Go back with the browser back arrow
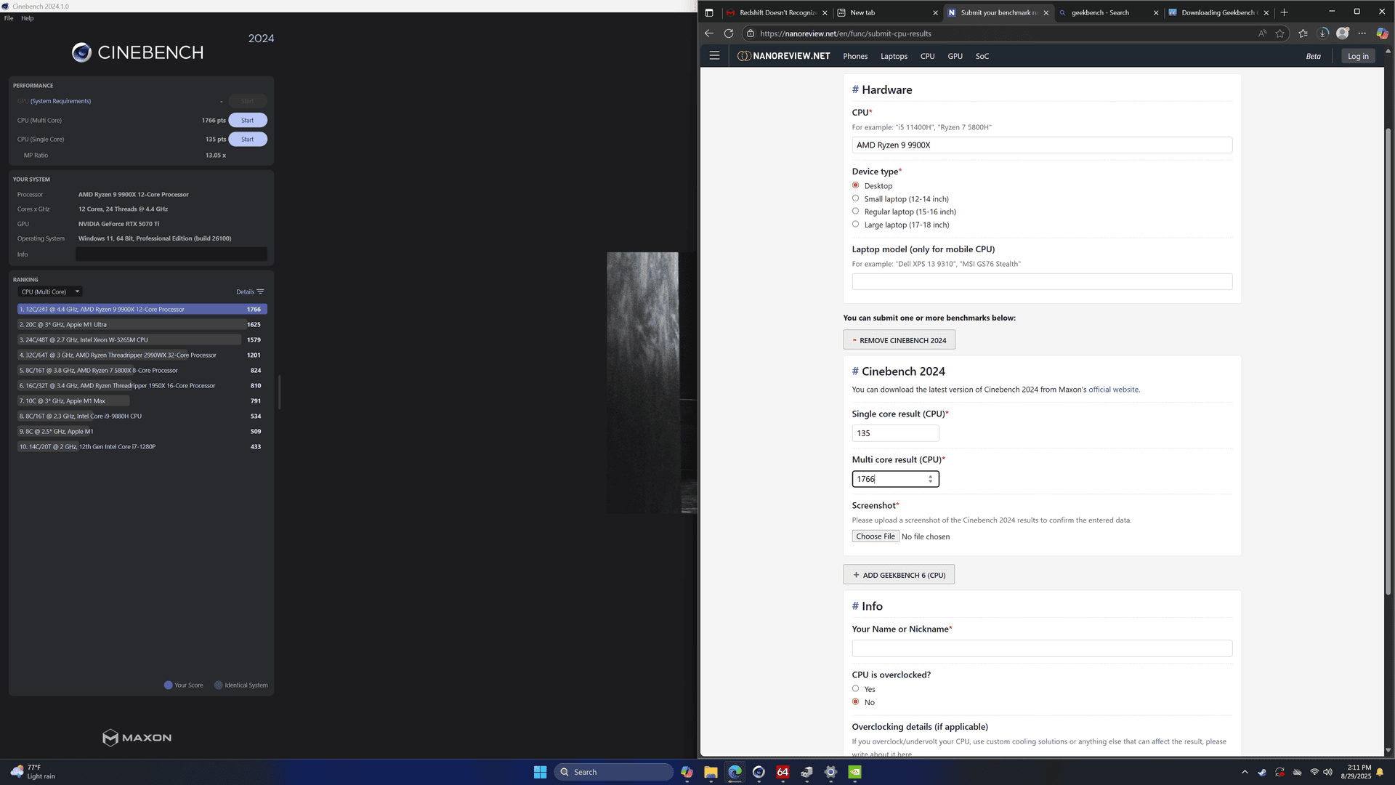This screenshot has width=1395, height=785. (709, 33)
